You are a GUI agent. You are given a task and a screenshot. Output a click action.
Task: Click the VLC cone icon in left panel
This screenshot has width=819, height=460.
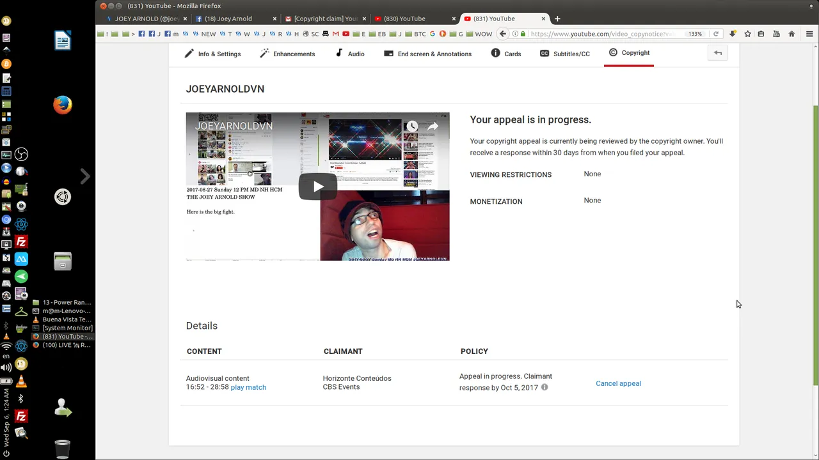pyautogui.click(x=21, y=382)
